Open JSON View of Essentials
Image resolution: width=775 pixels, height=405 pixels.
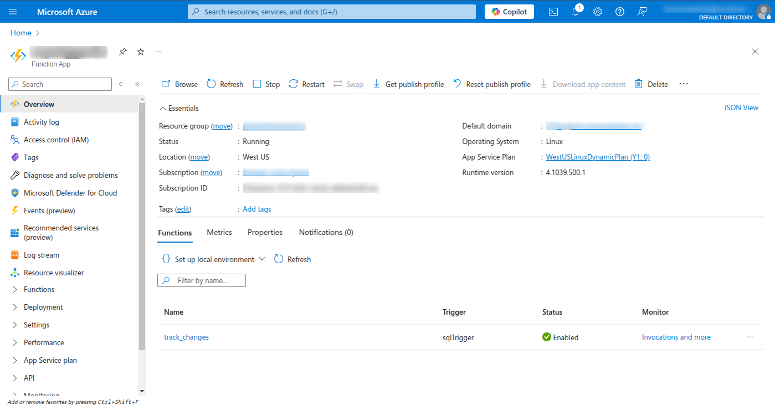coord(741,107)
